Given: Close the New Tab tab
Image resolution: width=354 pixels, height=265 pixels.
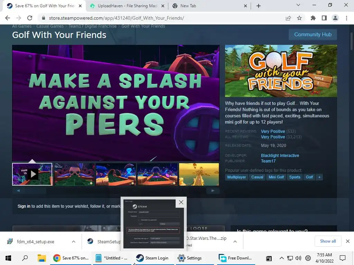Looking at the screenshot, I should 245,6.
